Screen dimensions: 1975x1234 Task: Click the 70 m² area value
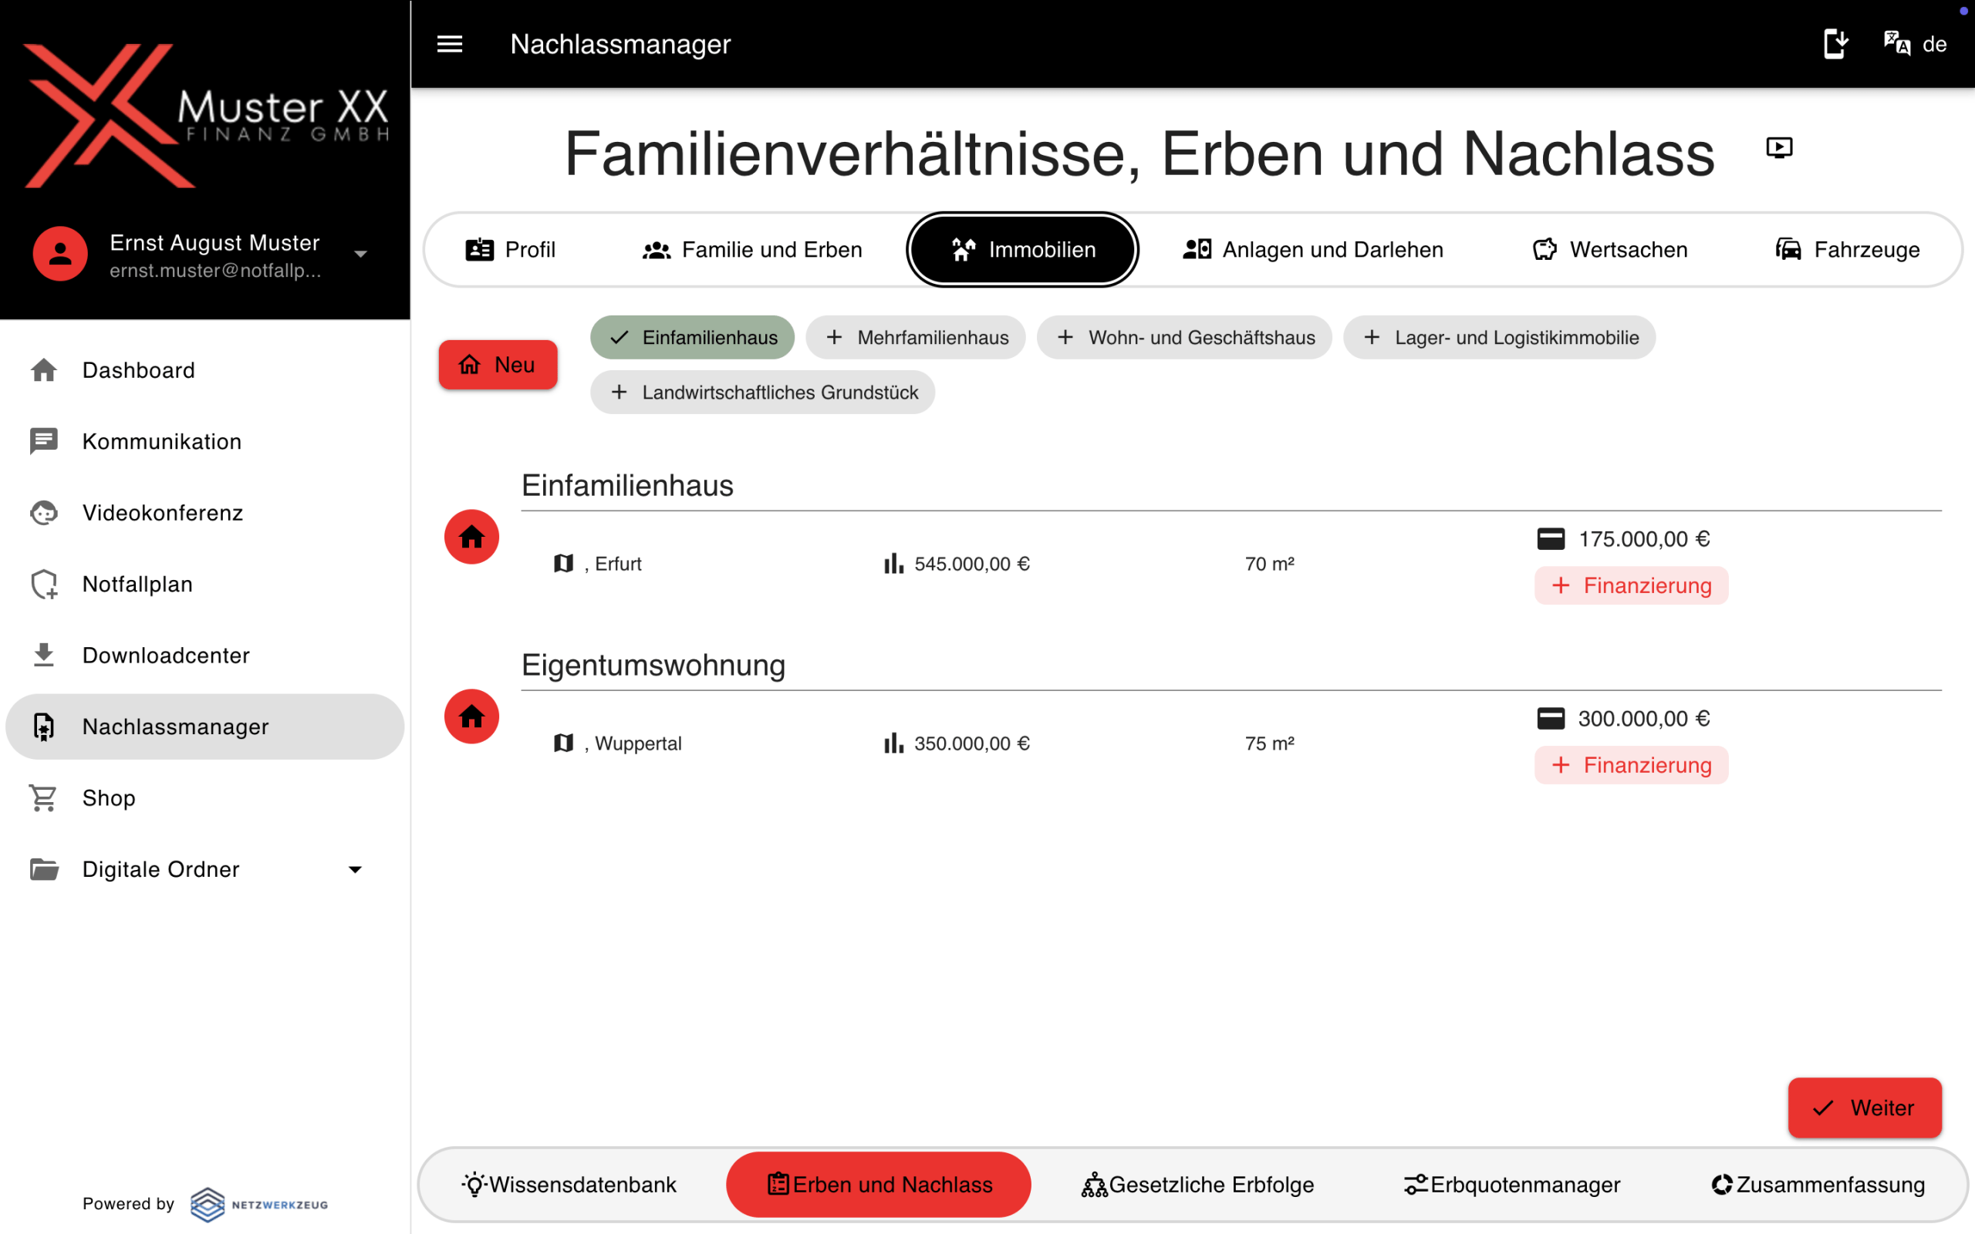click(1270, 564)
